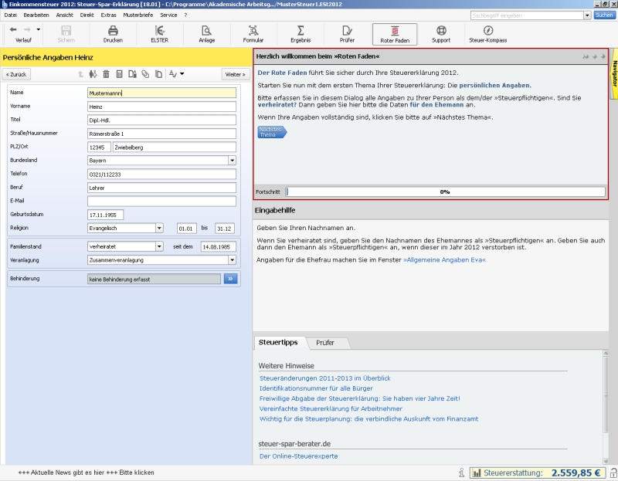Screen dimensions: 618x481
Task: Select the Steuertipps tab
Action: pyautogui.click(x=278, y=342)
